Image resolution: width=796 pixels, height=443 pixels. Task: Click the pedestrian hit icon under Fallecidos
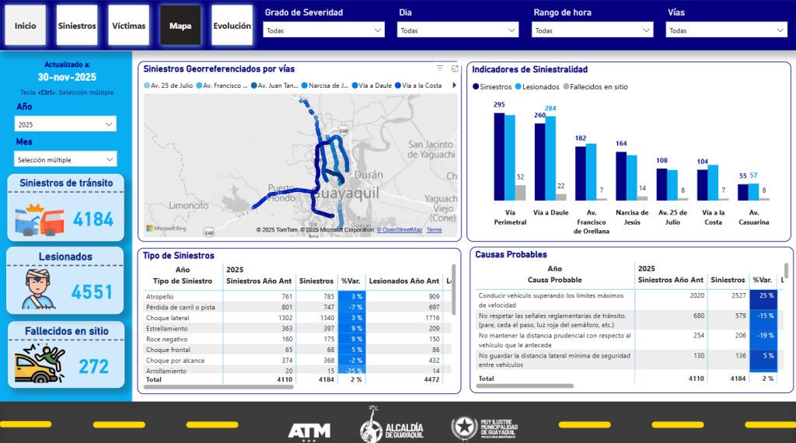39,363
